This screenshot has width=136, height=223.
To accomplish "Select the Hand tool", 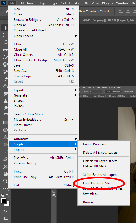I will tap(5, 174).
